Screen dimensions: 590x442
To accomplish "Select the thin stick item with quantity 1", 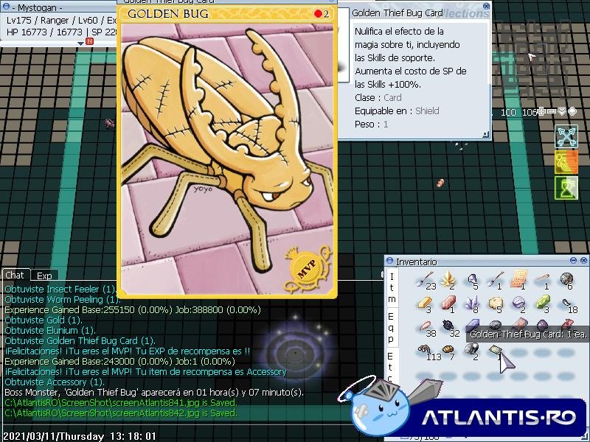I will 542,280.
